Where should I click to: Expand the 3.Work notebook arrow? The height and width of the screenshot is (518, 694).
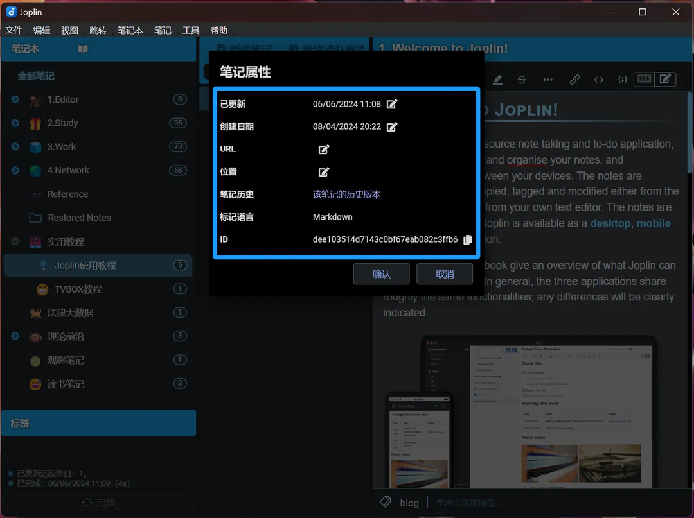[15, 147]
